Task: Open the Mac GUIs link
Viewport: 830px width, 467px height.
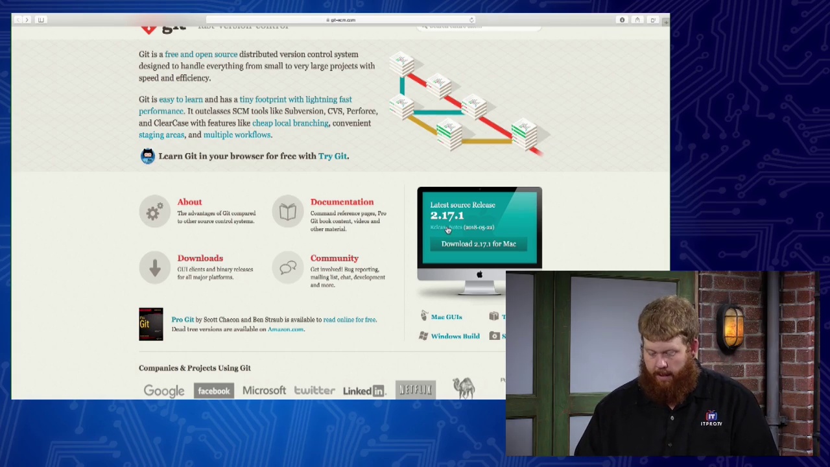Action: tap(447, 317)
